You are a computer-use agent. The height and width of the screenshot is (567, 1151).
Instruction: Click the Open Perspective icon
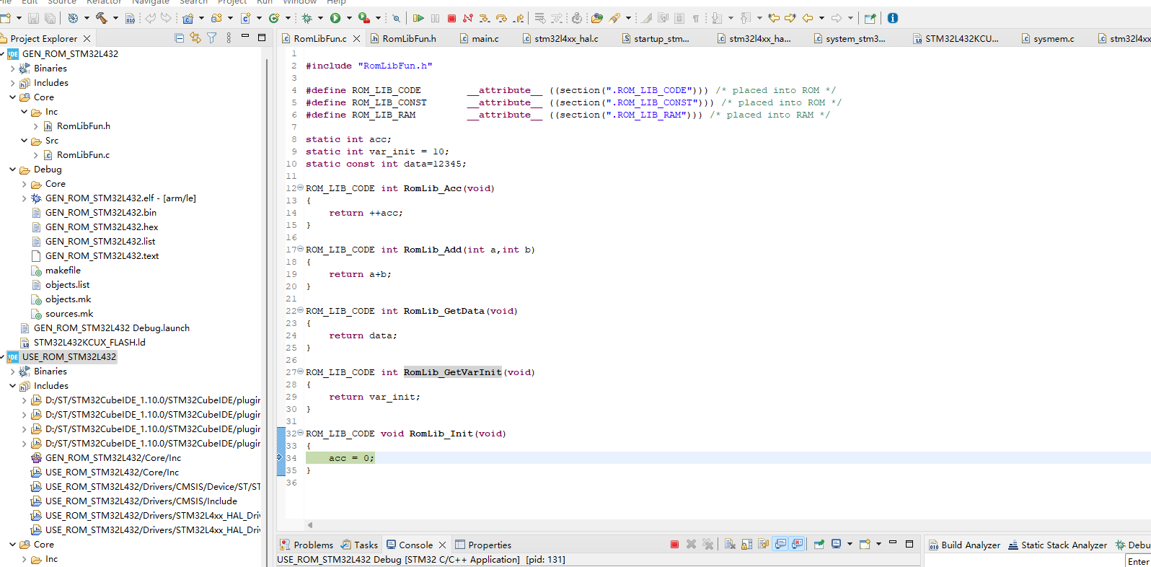tap(870, 18)
